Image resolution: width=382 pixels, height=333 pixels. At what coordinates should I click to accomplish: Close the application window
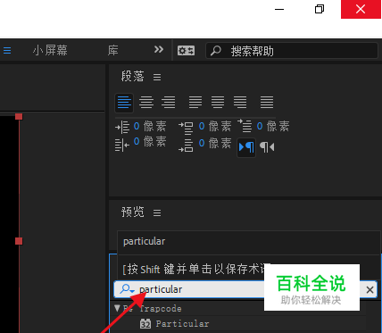click(x=361, y=9)
